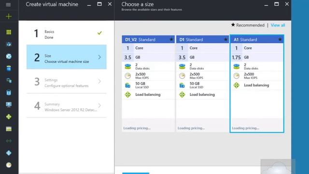This screenshot has height=174, width=309.
Task: Go to step 1 Basics
Action: tap(67, 33)
